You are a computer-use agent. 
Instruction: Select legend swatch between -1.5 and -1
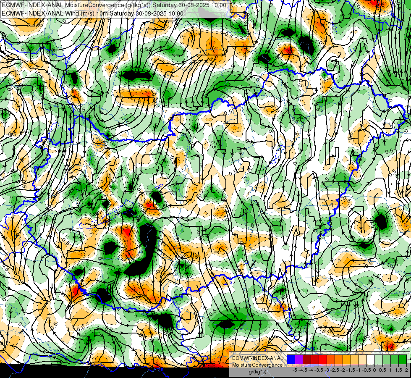tap(355, 360)
